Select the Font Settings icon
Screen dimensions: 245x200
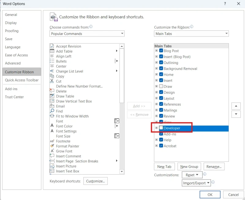tap(52, 131)
